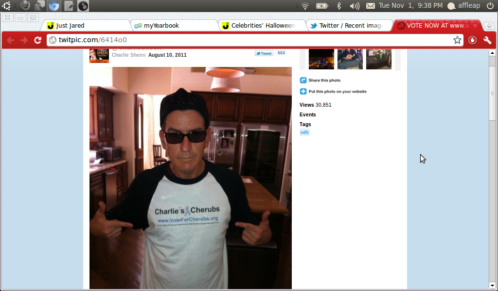This screenshot has width=498, height=291.
Task: Click the Tags heading
Action: click(x=305, y=125)
